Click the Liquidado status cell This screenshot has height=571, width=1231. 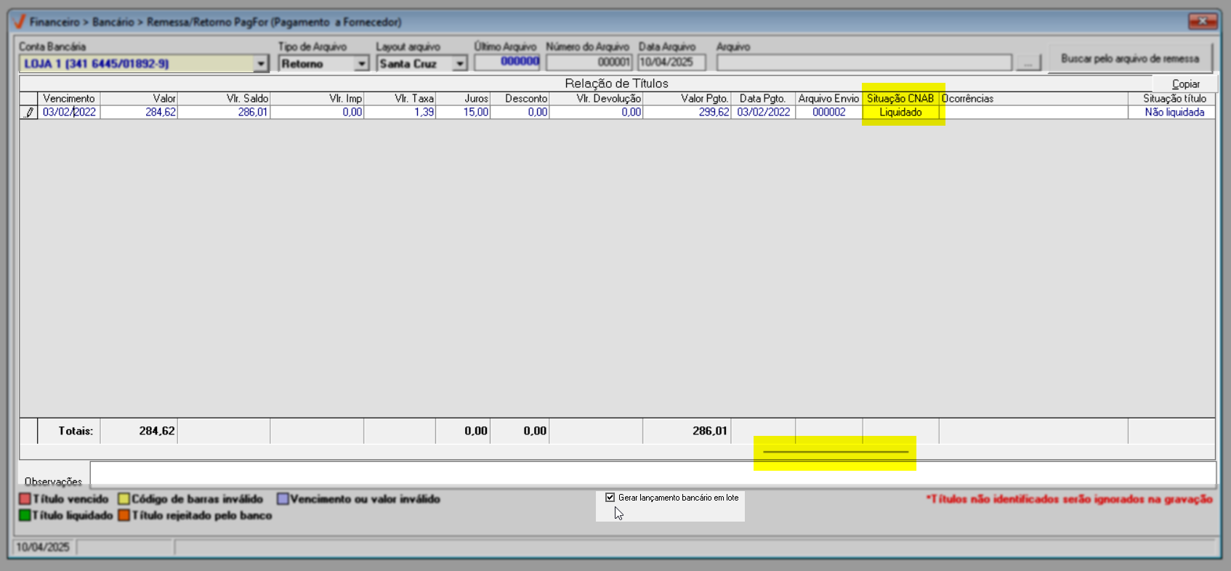point(900,113)
